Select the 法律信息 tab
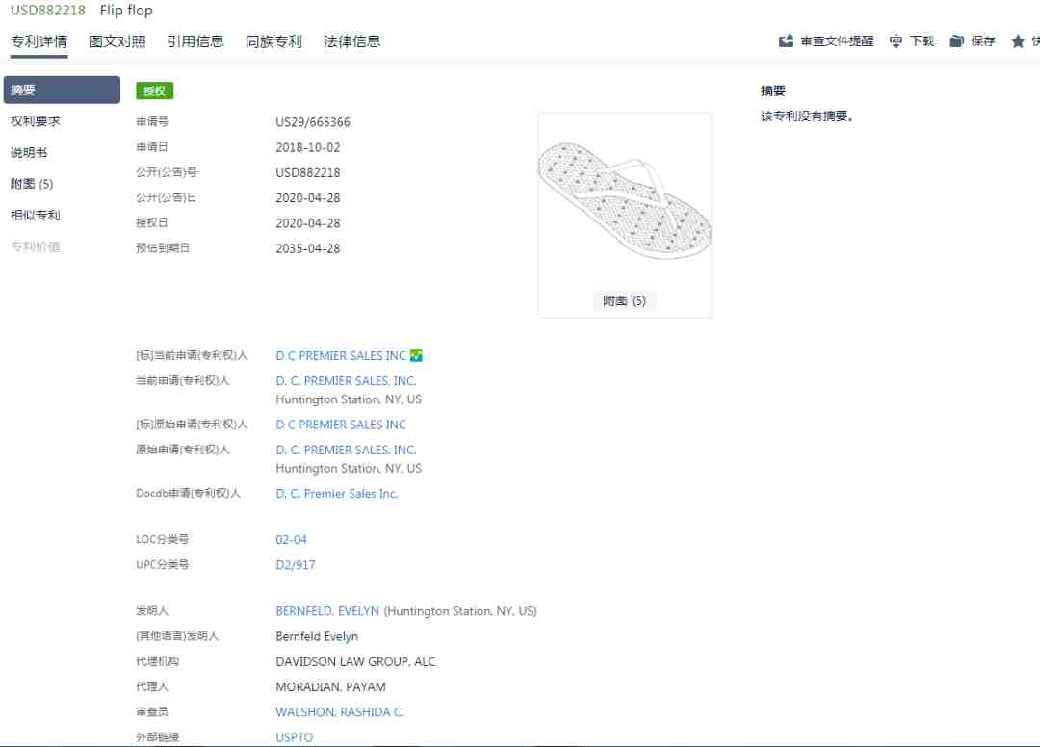 point(351,41)
